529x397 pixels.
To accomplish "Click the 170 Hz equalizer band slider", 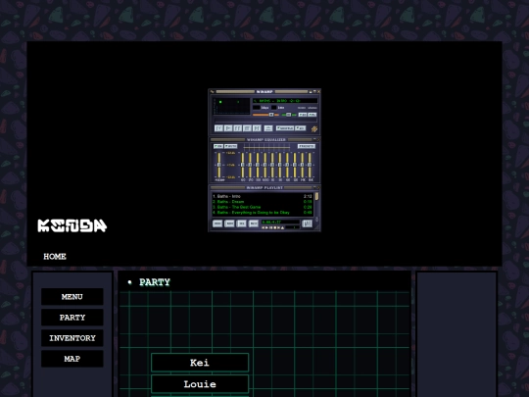I will pos(250,165).
